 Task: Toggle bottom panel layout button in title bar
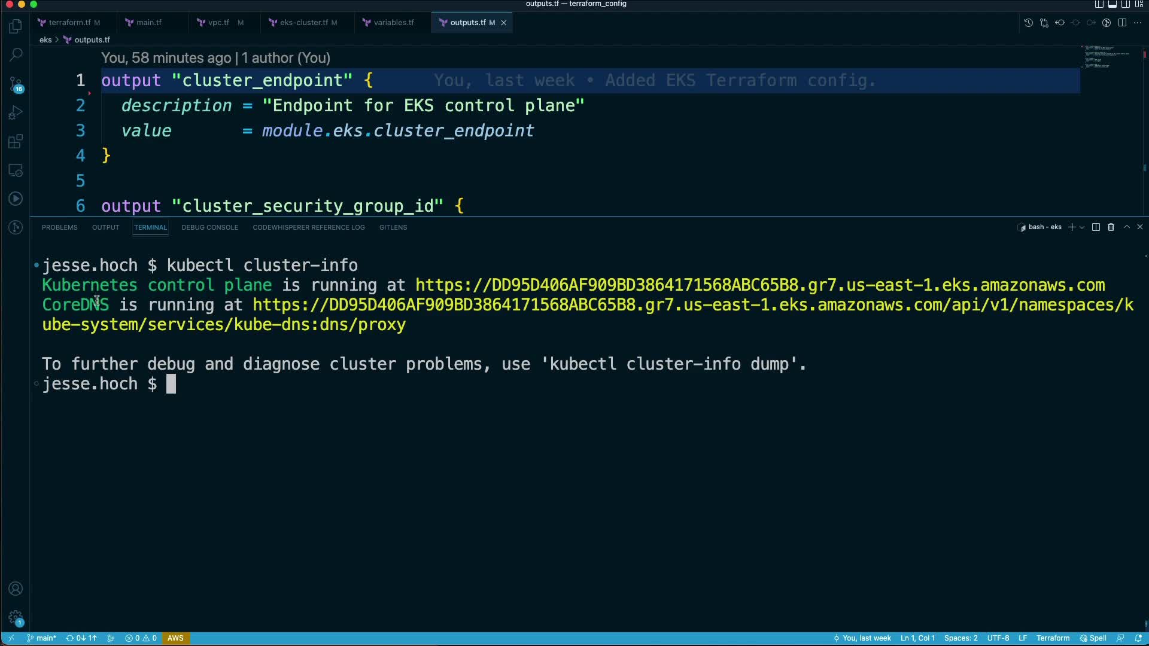click(x=1112, y=4)
